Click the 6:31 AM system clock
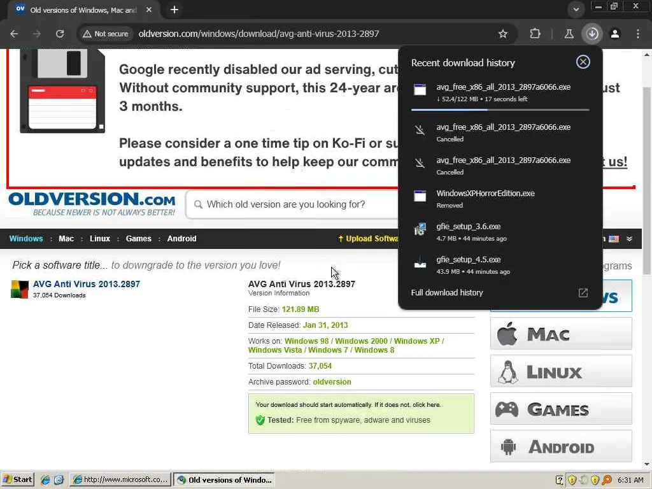This screenshot has width=652, height=489. (x=630, y=480)
